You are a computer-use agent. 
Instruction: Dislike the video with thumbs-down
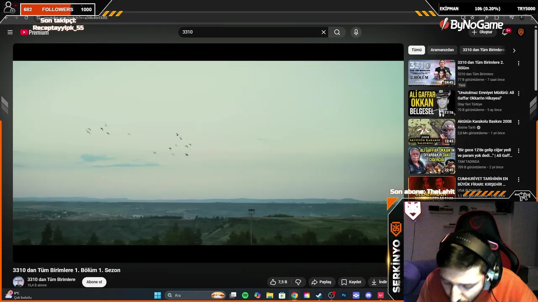click(298, 282)
